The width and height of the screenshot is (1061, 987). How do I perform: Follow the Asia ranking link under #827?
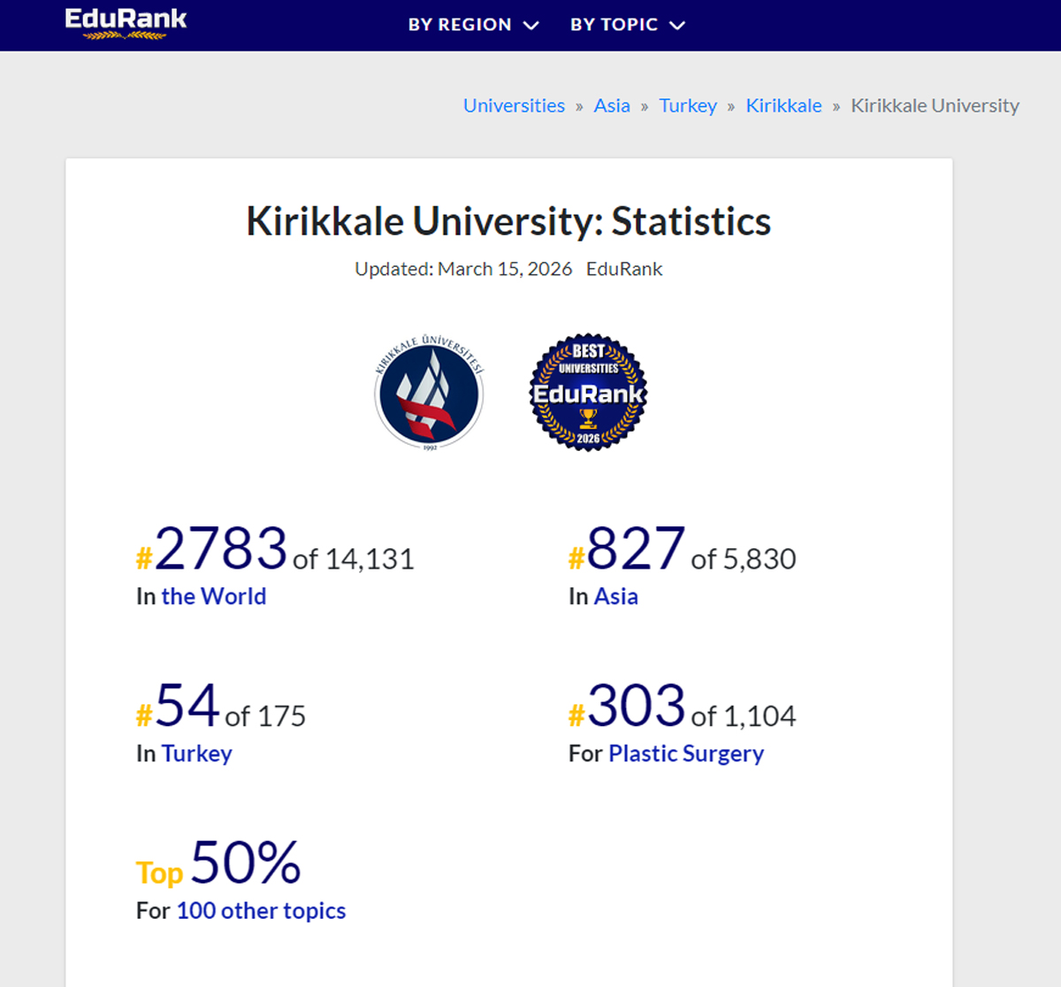615,596
